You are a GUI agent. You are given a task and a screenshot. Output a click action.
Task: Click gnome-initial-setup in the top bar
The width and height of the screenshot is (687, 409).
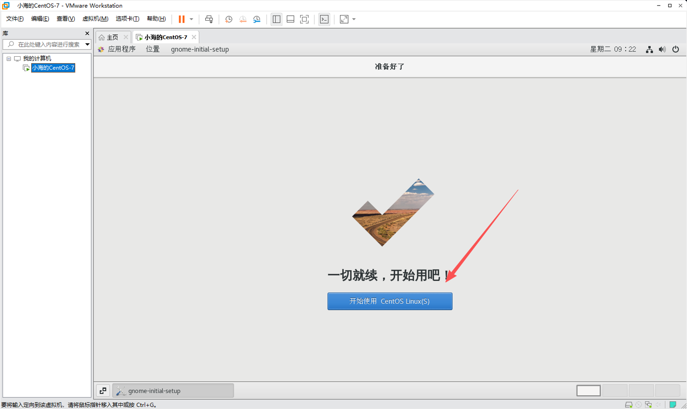[x=200, y=49]
